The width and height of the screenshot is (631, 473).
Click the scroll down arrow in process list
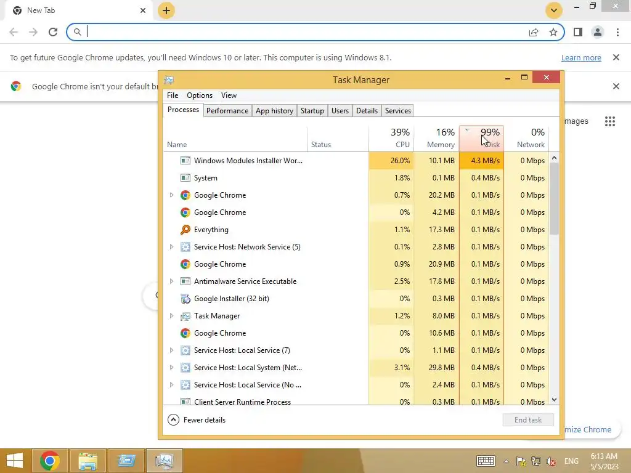[554, 399]
